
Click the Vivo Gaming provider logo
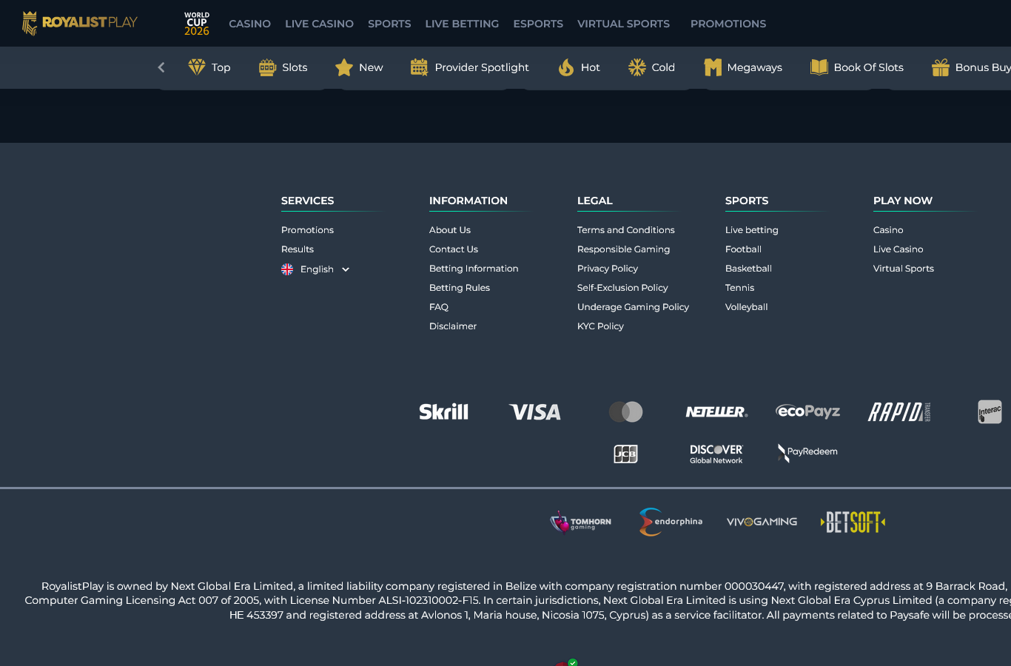coord(762,522)
